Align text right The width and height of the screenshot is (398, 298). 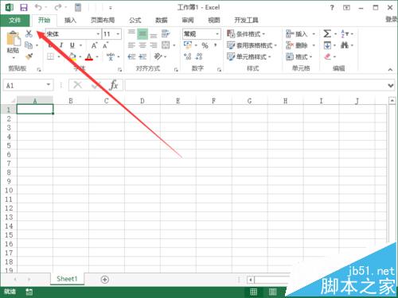coord(154,45)
